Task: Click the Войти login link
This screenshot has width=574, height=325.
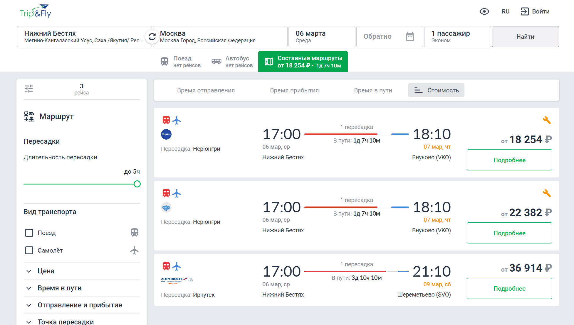Action: coord(541,11)
